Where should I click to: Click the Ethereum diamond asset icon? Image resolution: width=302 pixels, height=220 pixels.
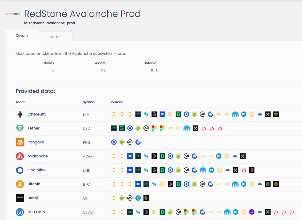(20, 114)
